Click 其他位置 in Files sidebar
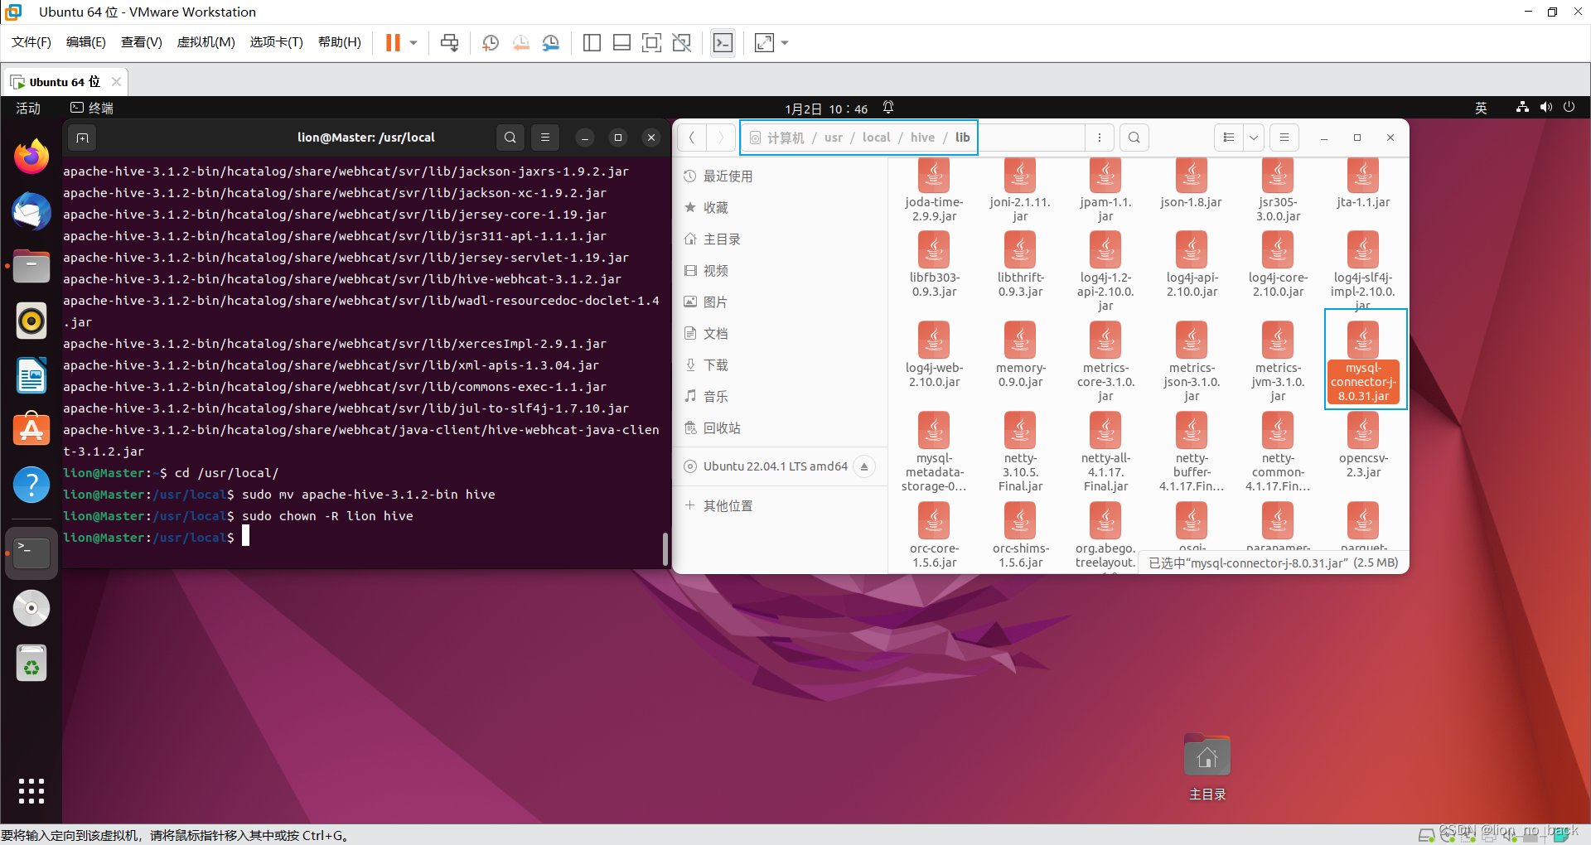Image resolution: width=1591 pixels, height=845 pixels. (779, 505)
